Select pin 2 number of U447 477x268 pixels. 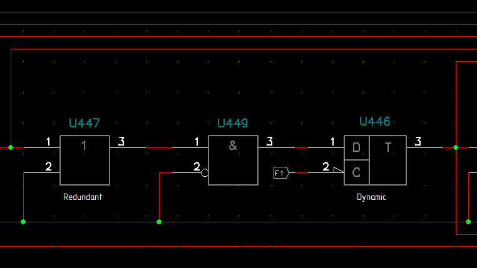pos(48,166)
